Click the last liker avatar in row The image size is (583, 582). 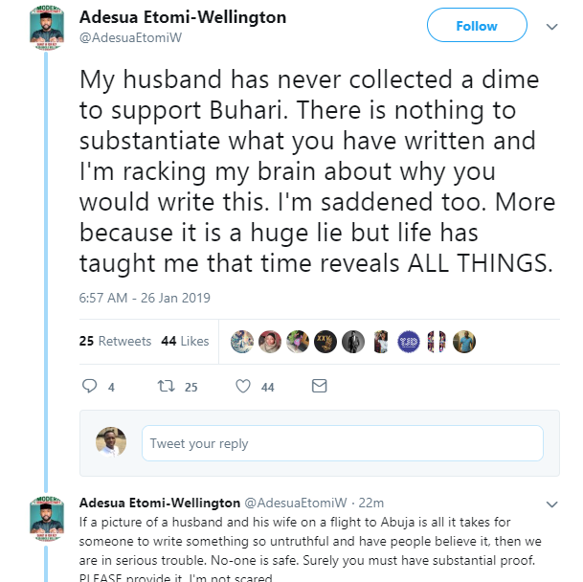tap(464, 341)
